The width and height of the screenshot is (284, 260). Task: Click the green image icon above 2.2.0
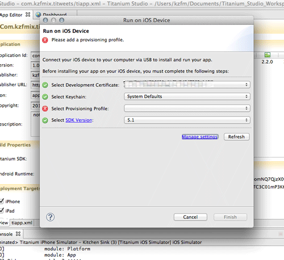tap(268, 55)
